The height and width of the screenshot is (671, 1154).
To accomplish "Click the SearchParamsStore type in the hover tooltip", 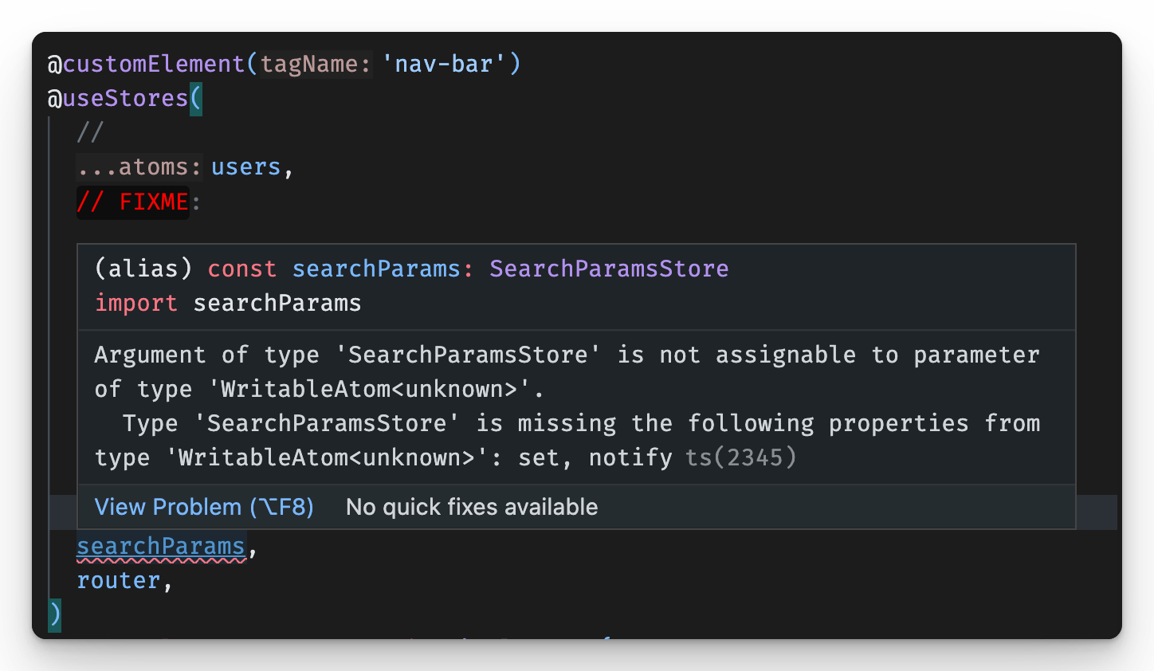I will pos(609,269).
